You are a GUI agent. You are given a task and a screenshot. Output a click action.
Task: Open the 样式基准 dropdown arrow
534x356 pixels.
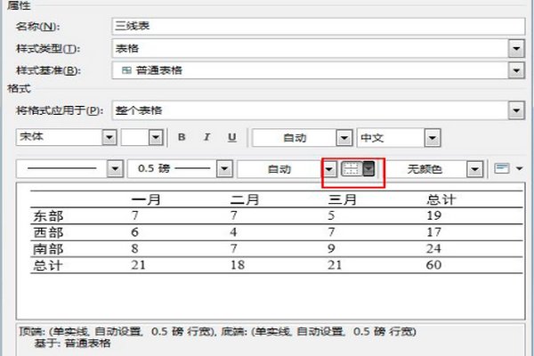(516, 70)
